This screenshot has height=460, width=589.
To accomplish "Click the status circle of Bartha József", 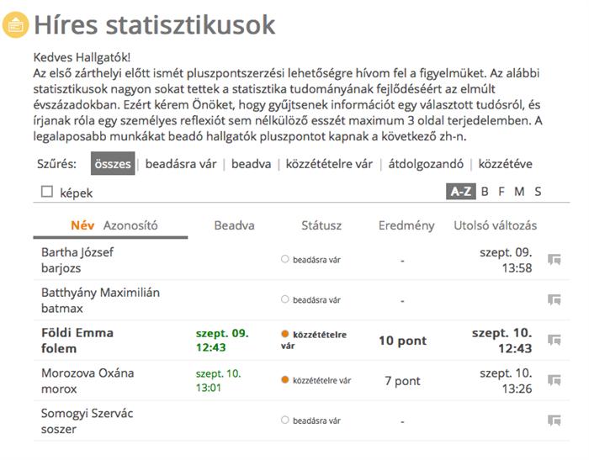I will coord(284,259).
